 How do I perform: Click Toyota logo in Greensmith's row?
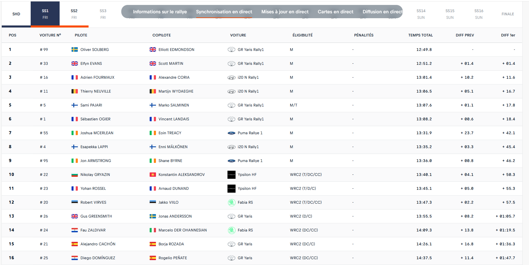click(232, 216)
